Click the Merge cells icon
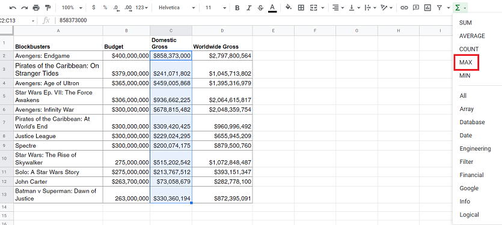502x225 pixels. point(314,8)
